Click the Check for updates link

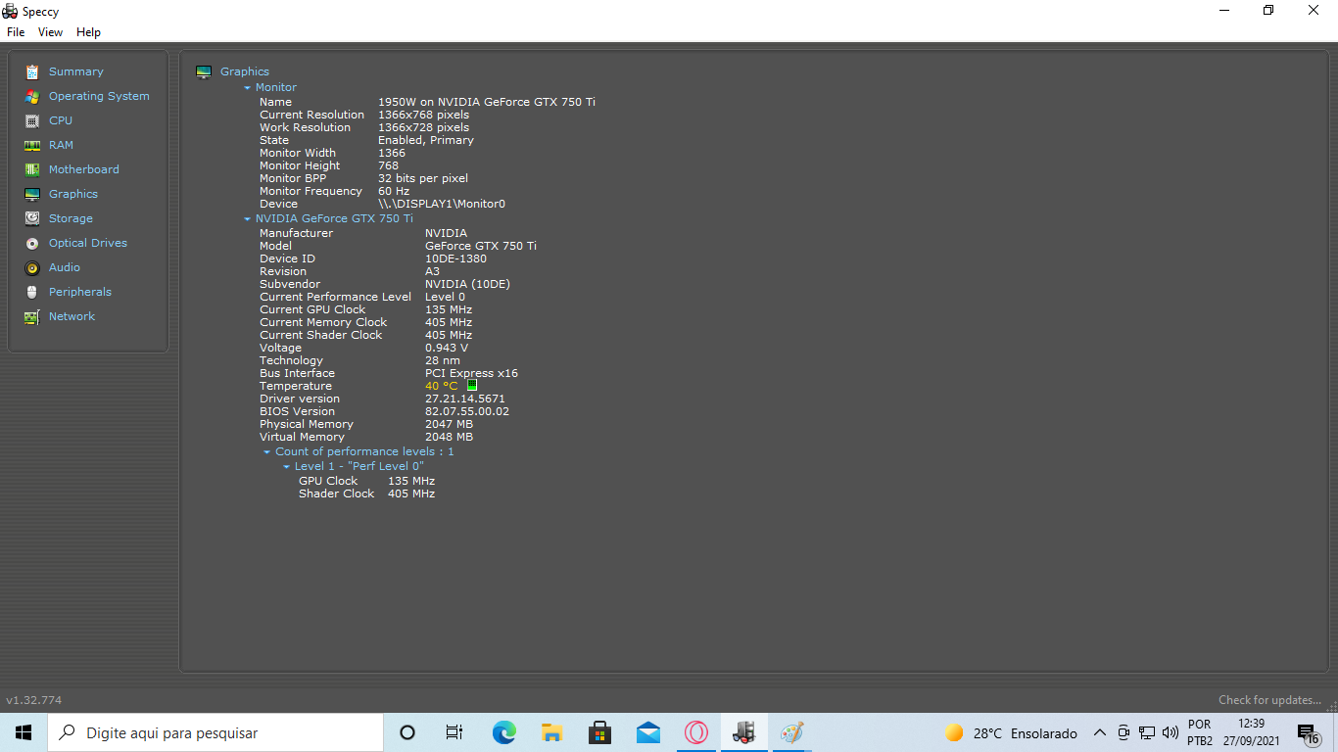(x=1269, y=700)
